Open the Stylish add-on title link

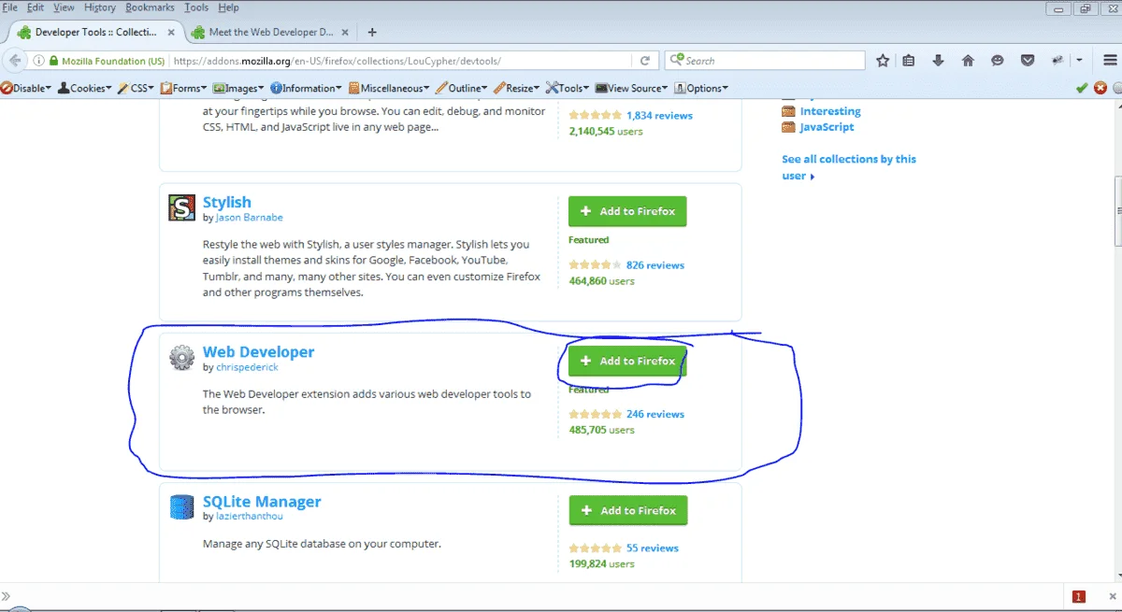227,202
